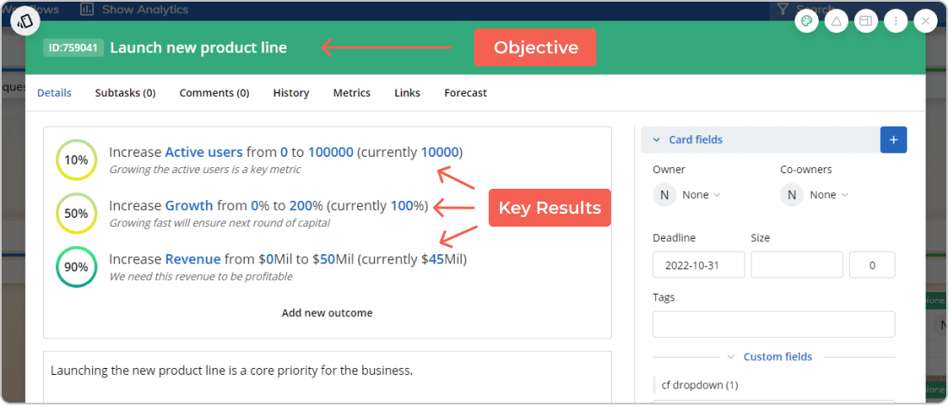Open the card color palette icon

coord(807,22)
